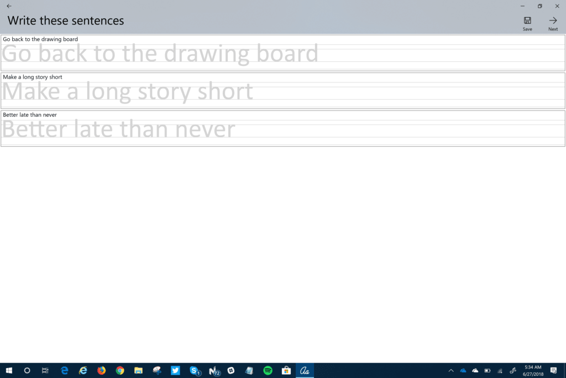The image size is (566, 378).
Task: Open Firefox from the taskbar
Action: tap(101, 370)
